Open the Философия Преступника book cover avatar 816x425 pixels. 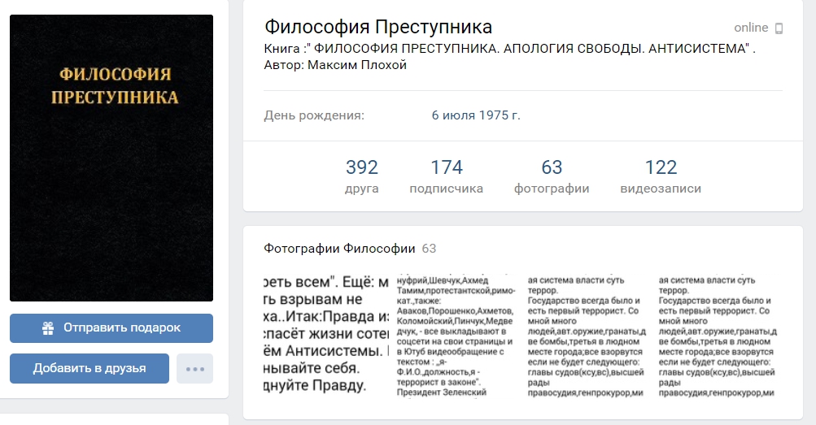(x=111, y=158)
